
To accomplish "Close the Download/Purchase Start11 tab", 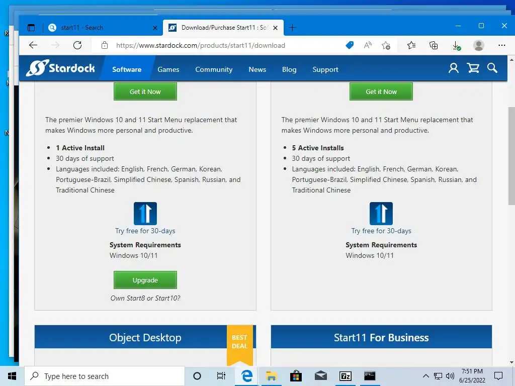I will (x=275, y=28).
